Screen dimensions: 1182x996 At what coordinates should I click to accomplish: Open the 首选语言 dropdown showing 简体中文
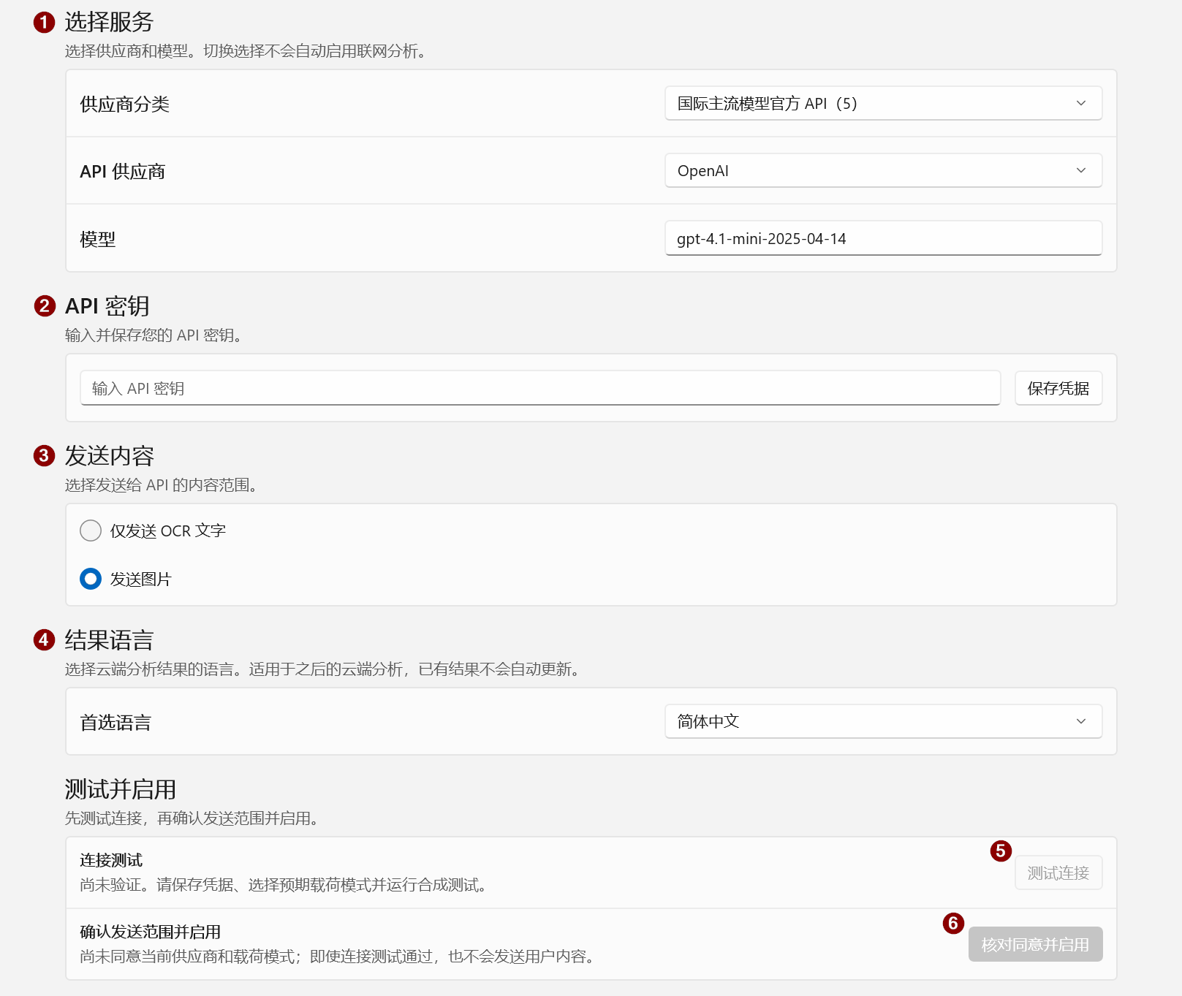point(883,721)
